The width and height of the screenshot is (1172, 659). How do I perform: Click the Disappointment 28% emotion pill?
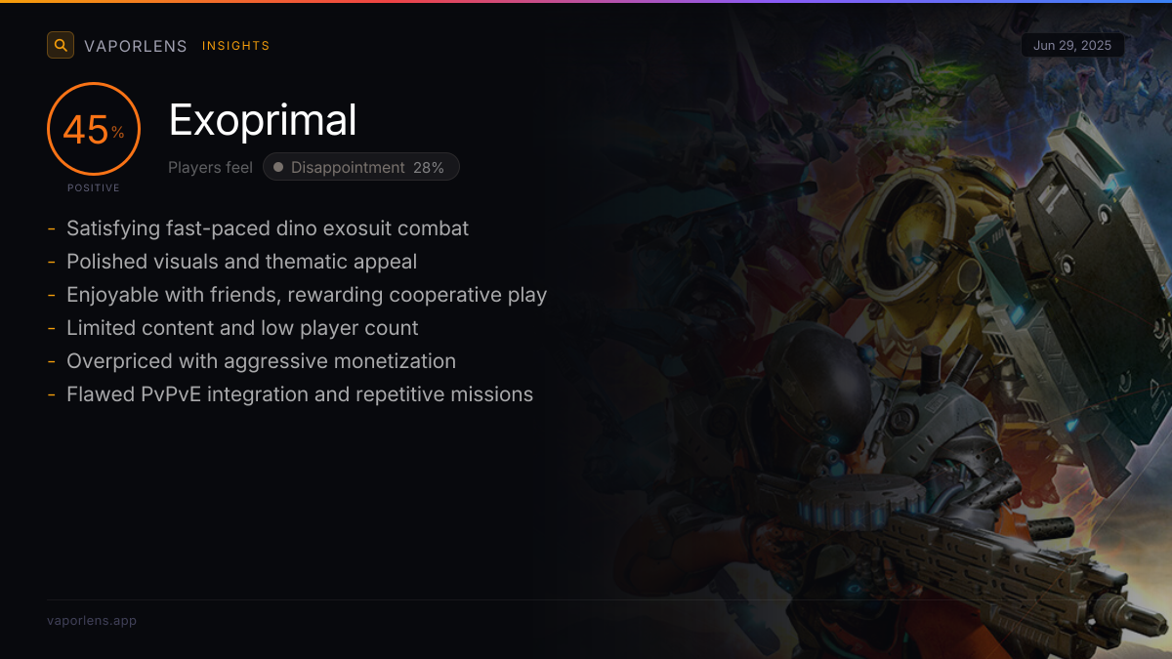[361, 167]
